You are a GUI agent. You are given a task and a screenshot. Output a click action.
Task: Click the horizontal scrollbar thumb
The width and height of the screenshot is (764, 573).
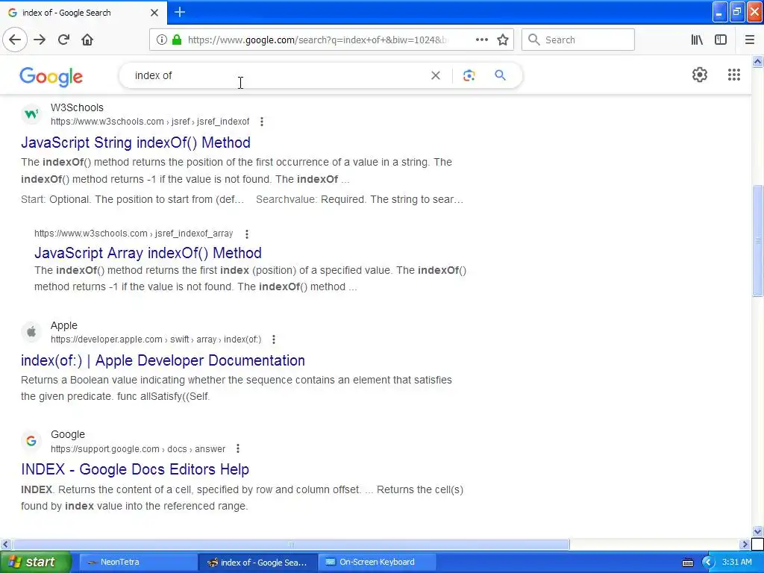[291, 544]
